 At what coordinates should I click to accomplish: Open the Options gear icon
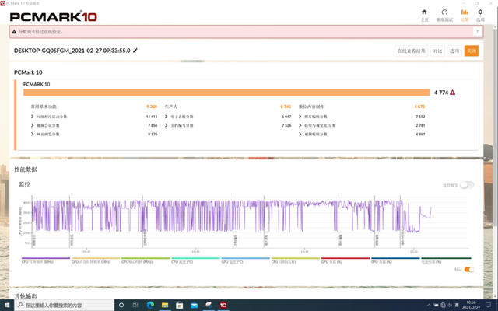point(480,12)
